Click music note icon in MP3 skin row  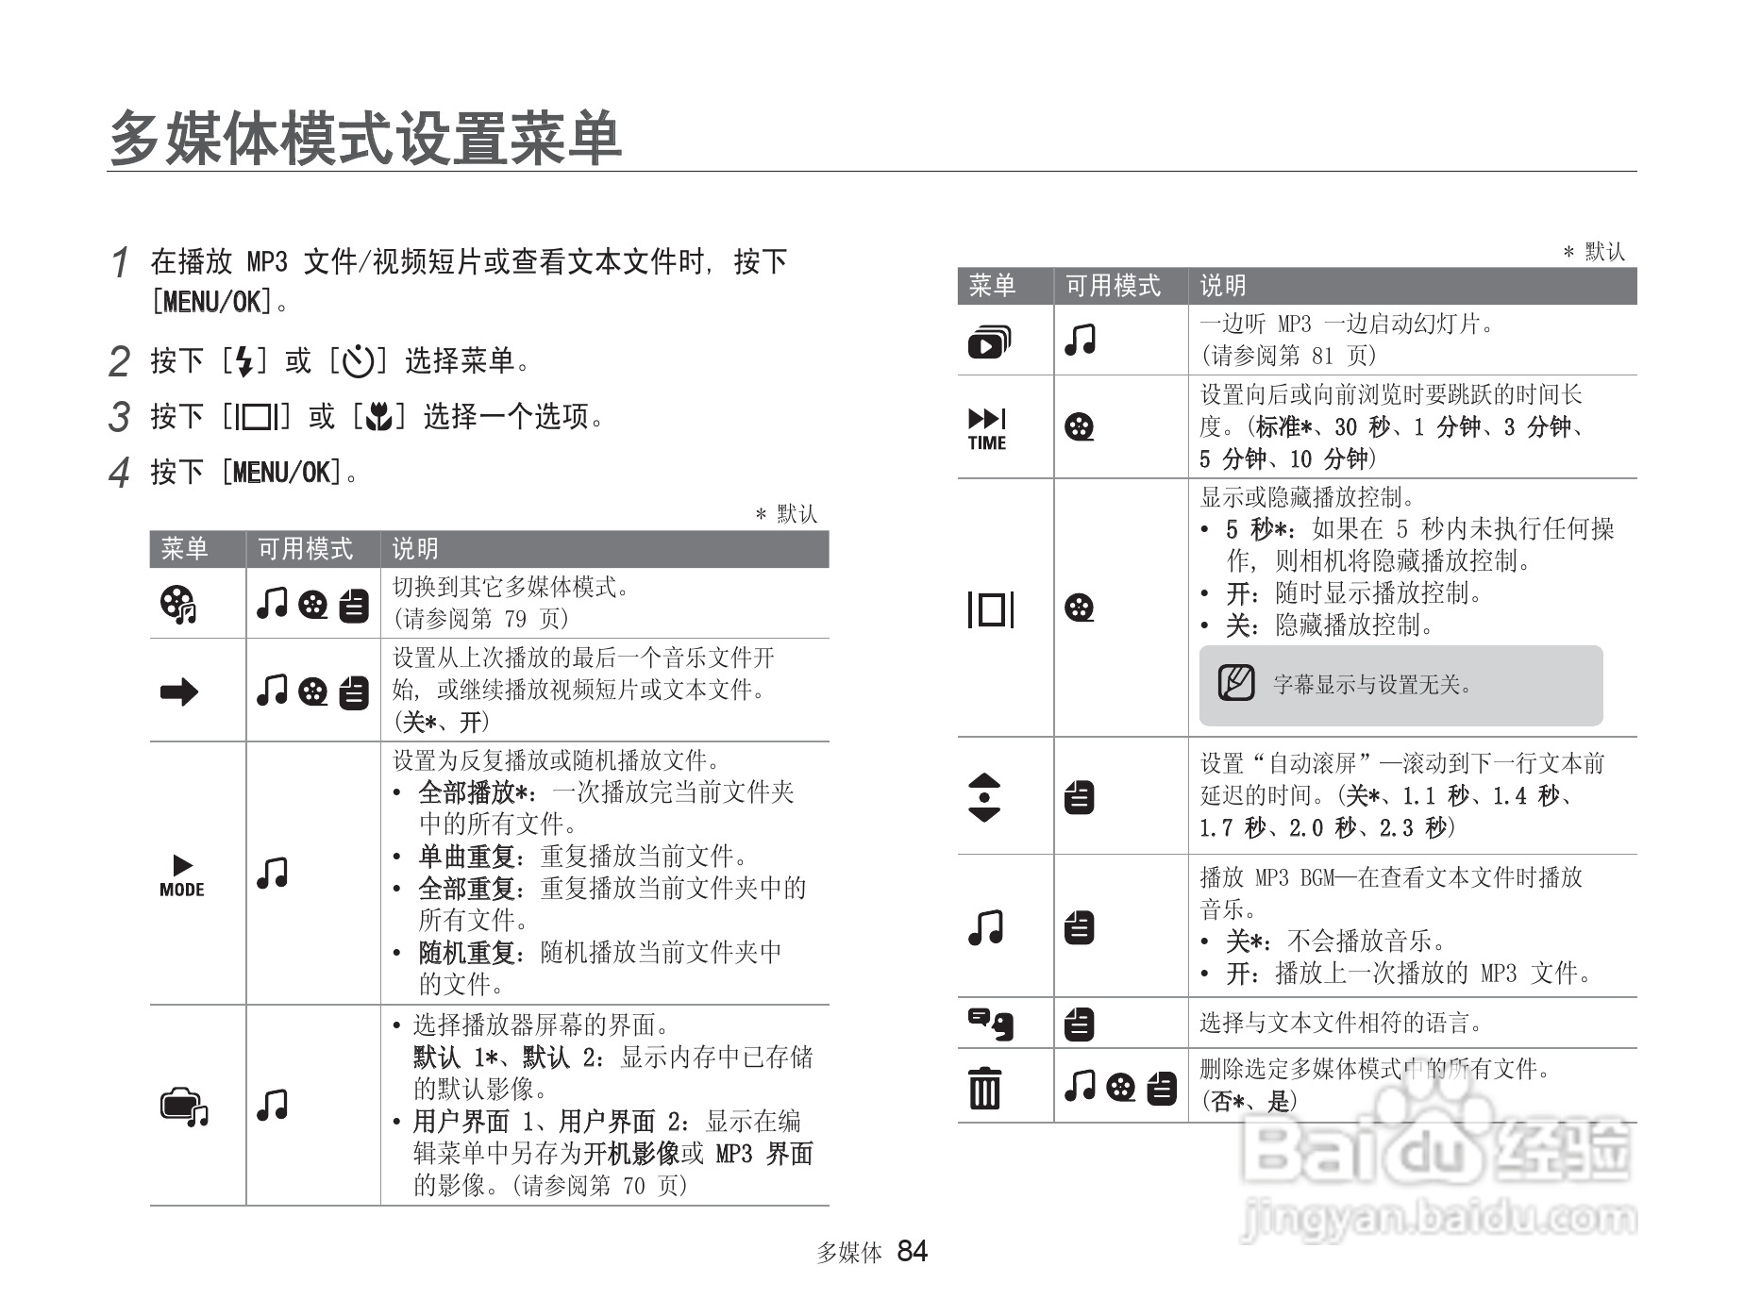272,1105
